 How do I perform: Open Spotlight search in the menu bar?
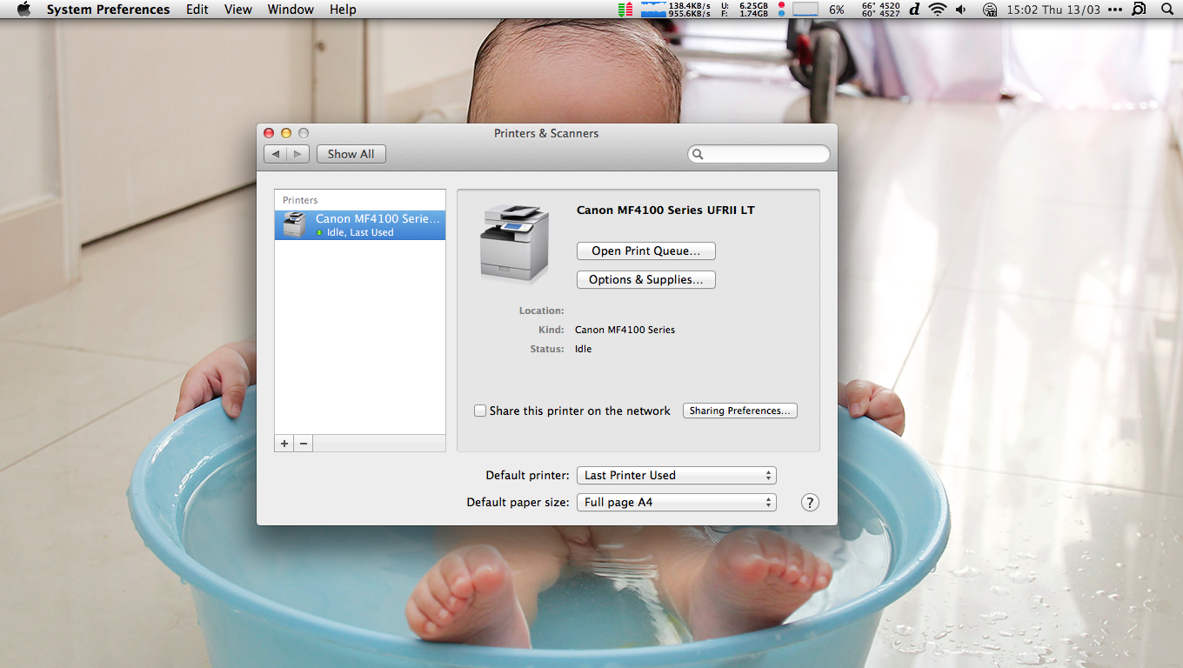click(x=1167, y=10)
